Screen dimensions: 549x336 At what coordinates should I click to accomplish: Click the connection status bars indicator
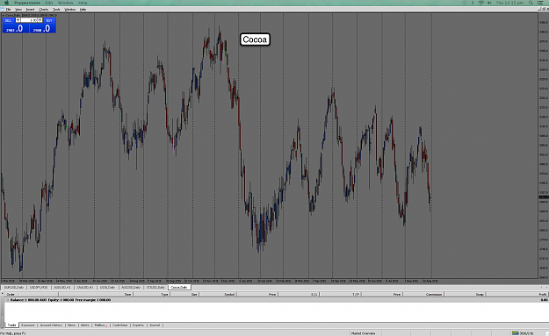coord(516,333)
